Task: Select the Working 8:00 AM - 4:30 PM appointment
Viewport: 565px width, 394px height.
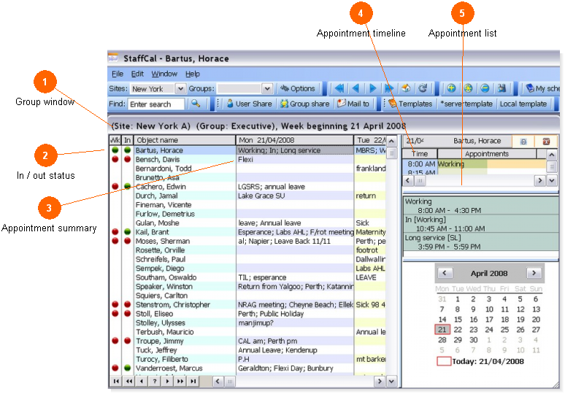Action: click(x=480, y=206)
